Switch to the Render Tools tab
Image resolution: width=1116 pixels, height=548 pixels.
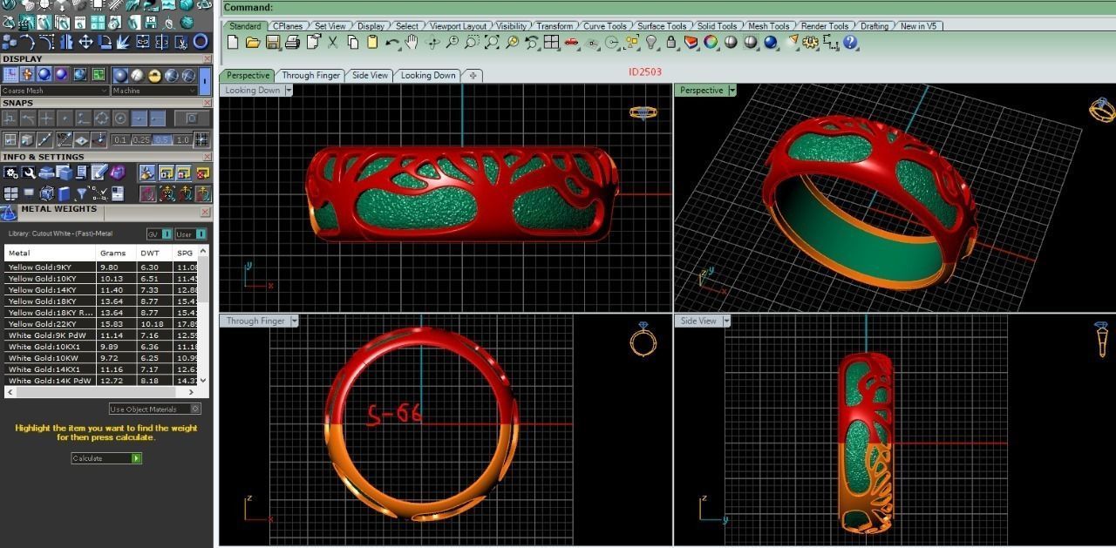tap(825, 26)
